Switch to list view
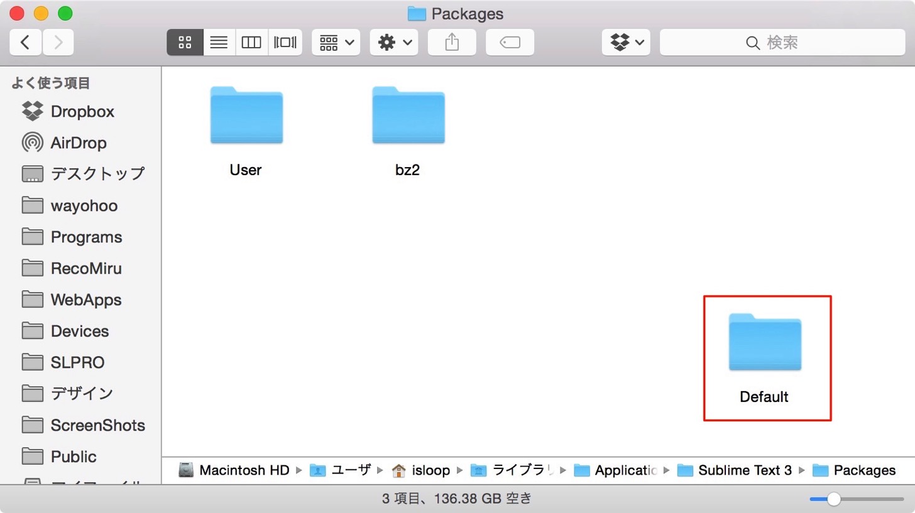Image resolution: width=915 pixels, height=513 pixels. 219,42
